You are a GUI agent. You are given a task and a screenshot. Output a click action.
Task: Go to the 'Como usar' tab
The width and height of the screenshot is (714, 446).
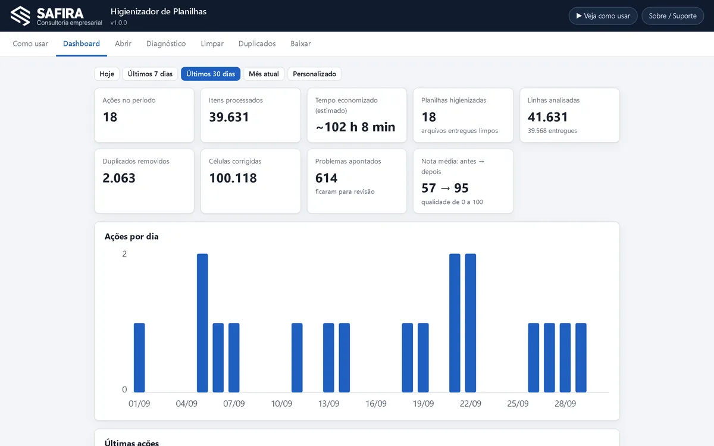[x=30, y=43]
